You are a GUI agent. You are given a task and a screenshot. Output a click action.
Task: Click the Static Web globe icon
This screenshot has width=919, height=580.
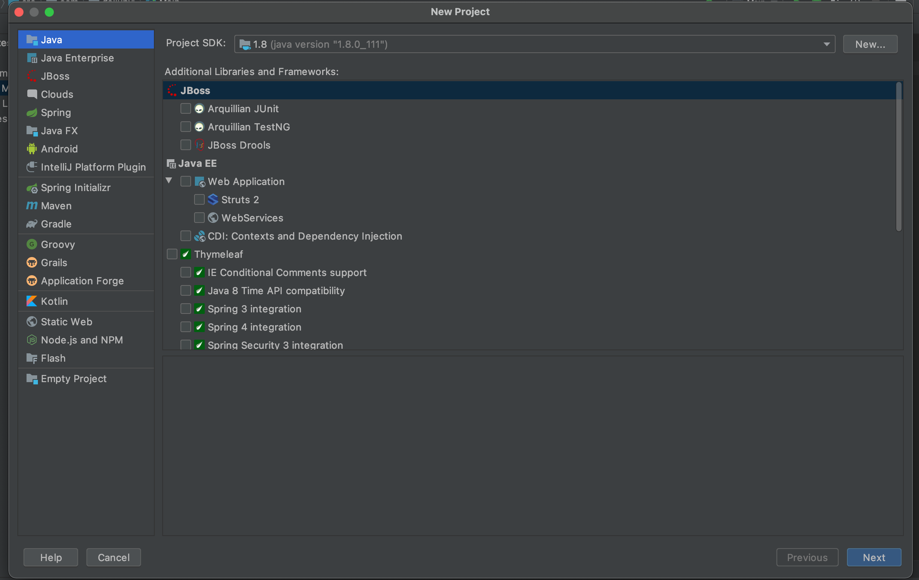point(32,322)
